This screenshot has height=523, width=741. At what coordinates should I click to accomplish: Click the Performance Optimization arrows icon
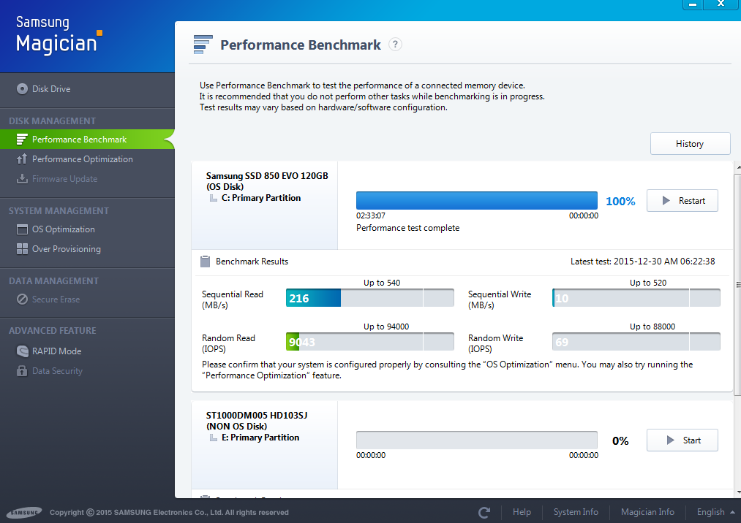pyautogui.click(x=22, y=159)
